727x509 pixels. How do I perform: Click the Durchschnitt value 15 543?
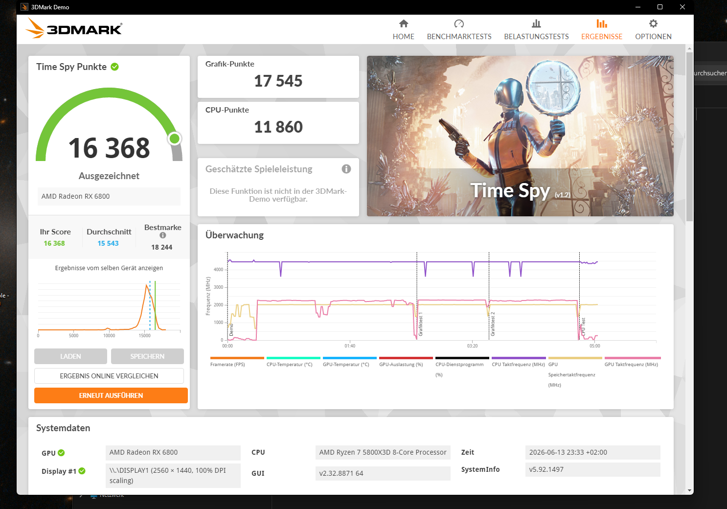108,243
